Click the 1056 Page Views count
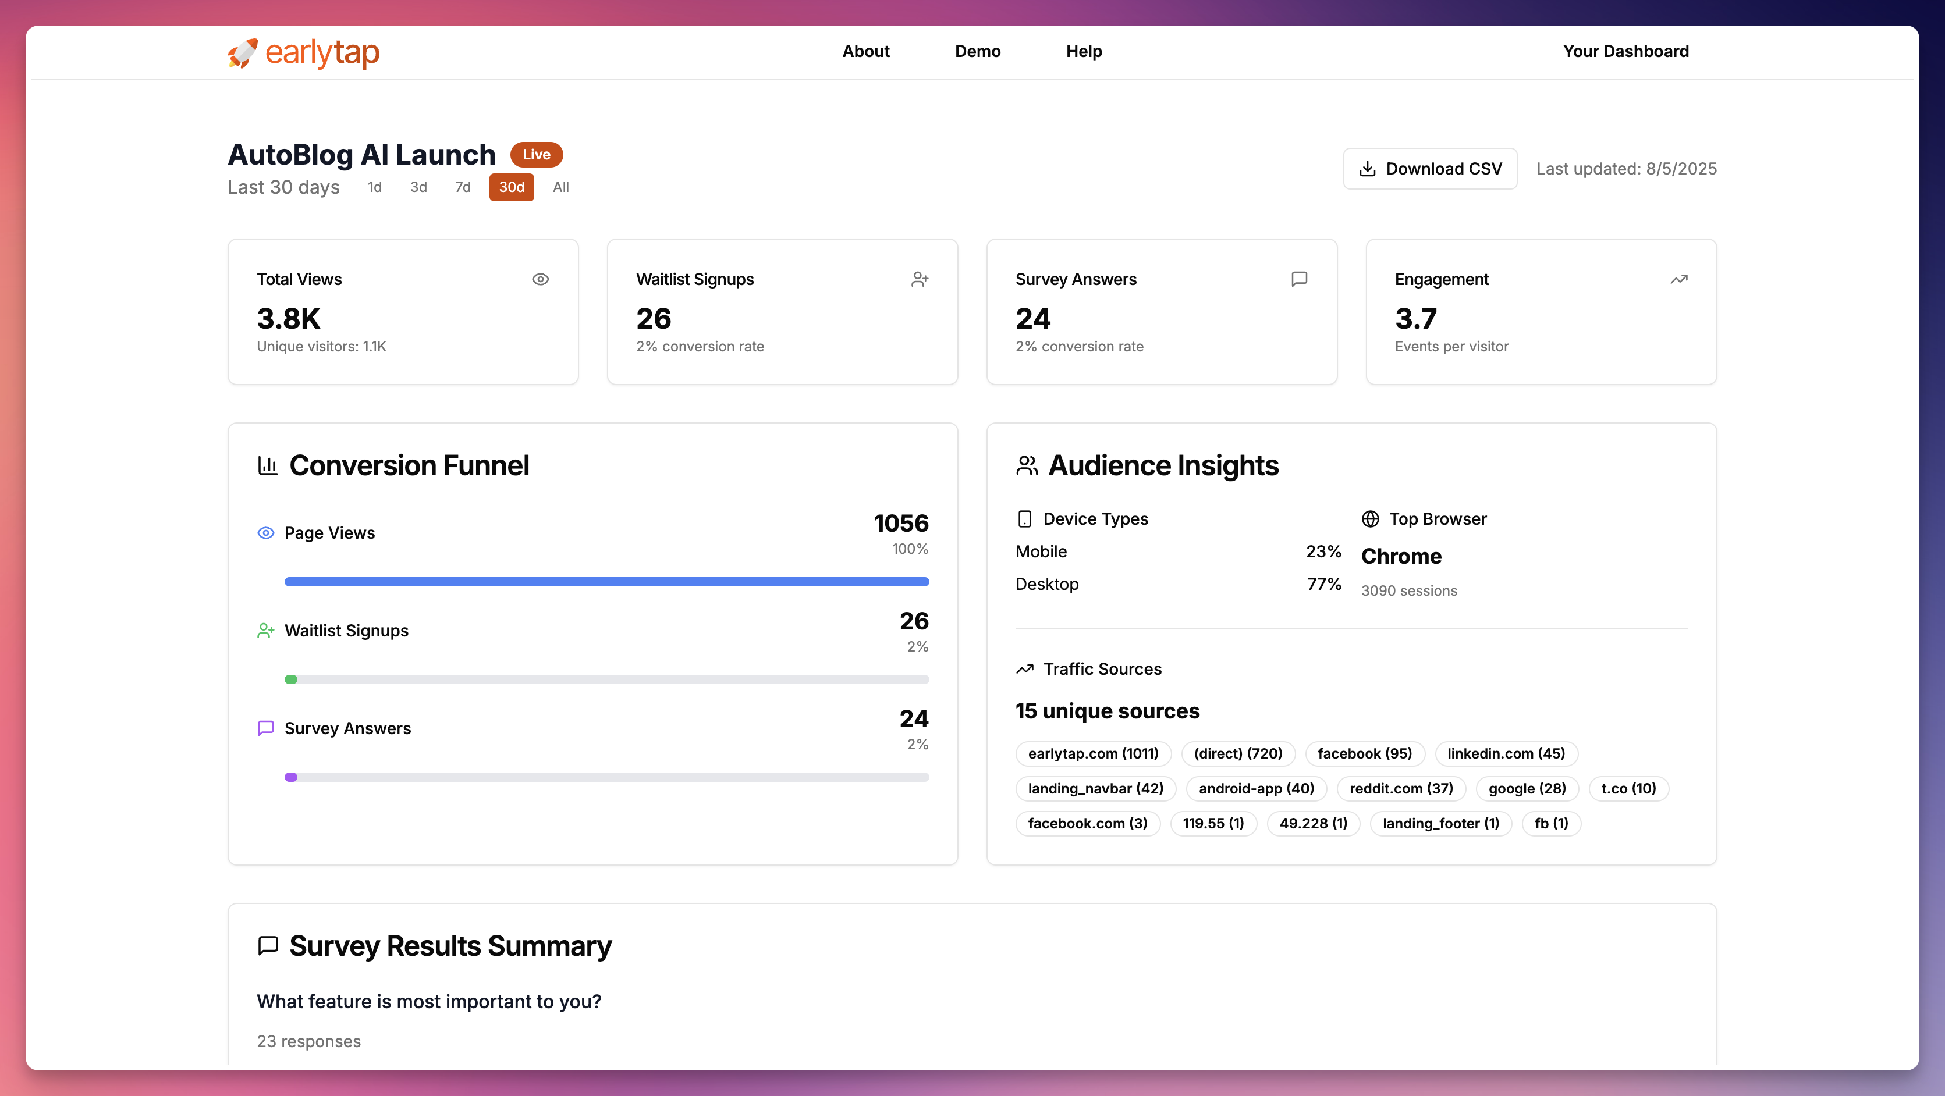 click(x=901, y=523)
